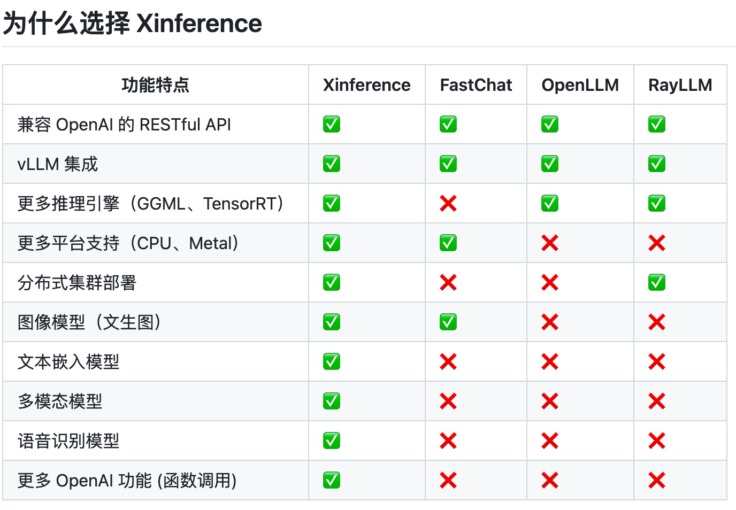Click the RayLLM column header
736x510 pixels.
pos(680,84)
